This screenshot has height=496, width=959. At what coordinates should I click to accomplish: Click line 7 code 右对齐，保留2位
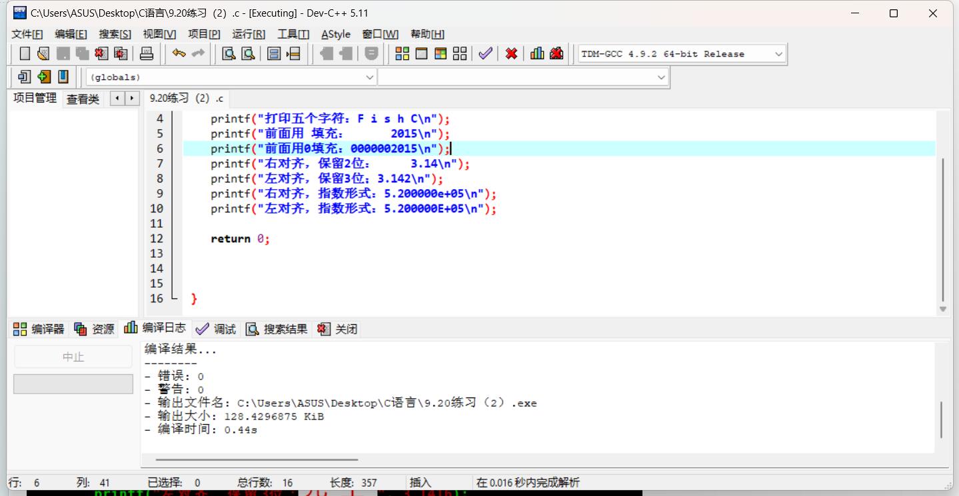click(341, 164)
